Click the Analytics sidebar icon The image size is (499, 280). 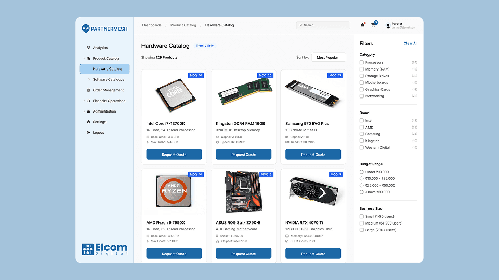click(x=88, y=48)
